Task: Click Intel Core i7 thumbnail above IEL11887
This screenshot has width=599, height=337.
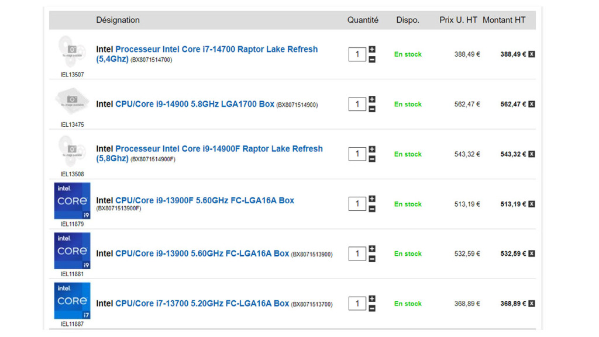Action: [x=72, y=300]
